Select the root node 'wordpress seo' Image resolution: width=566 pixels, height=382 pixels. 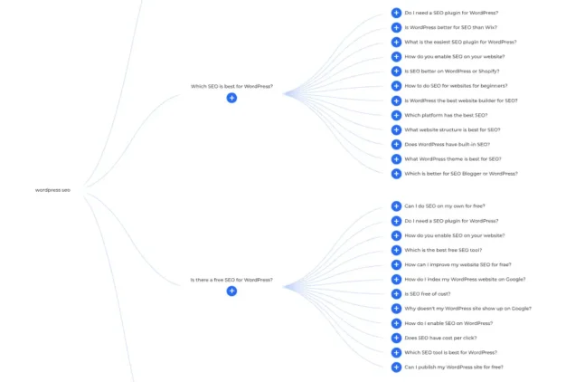[x=52, y=190]
